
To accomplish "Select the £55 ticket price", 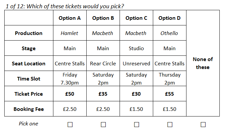I will coord(169,94).
